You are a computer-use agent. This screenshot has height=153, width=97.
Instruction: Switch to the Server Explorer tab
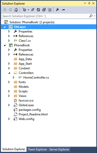point(59,149)
